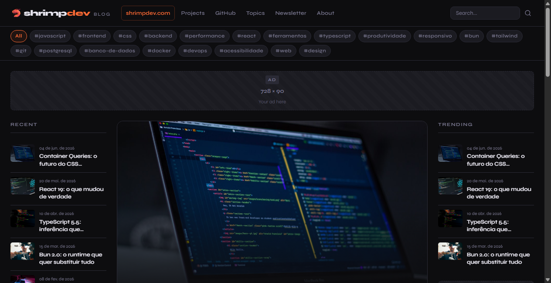Filter by #banco-de-dados tag
This screenshot has height=283, width=551.
pos(110,51)
